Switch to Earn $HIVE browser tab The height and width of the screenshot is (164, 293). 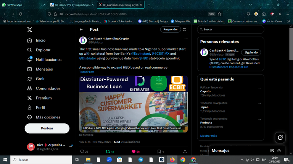click(x=72, y=5)
